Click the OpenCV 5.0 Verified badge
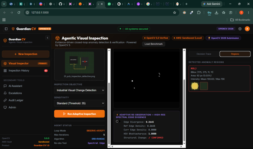Screen dimensions: 253x149 (156, 38)
